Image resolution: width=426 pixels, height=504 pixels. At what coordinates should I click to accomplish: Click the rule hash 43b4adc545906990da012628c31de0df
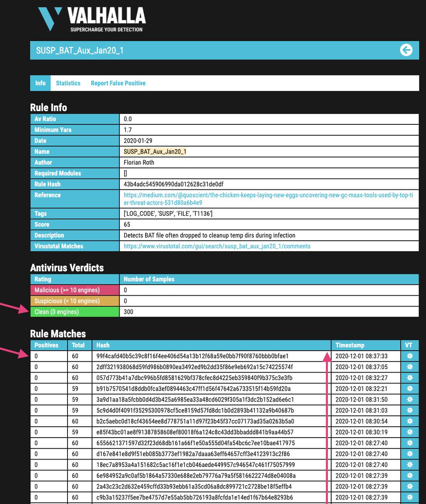pos(174,184)
